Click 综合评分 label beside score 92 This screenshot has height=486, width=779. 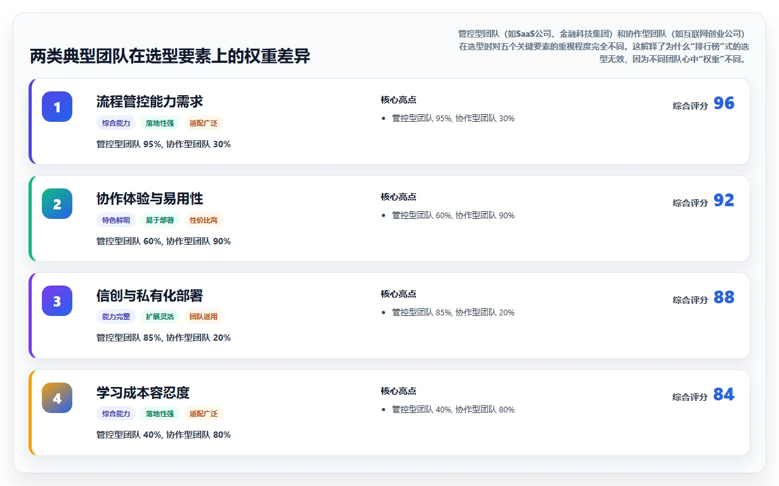(690, 203)
